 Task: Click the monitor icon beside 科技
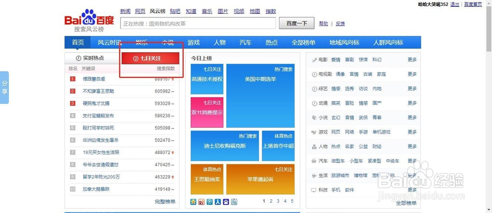(314, 190)
